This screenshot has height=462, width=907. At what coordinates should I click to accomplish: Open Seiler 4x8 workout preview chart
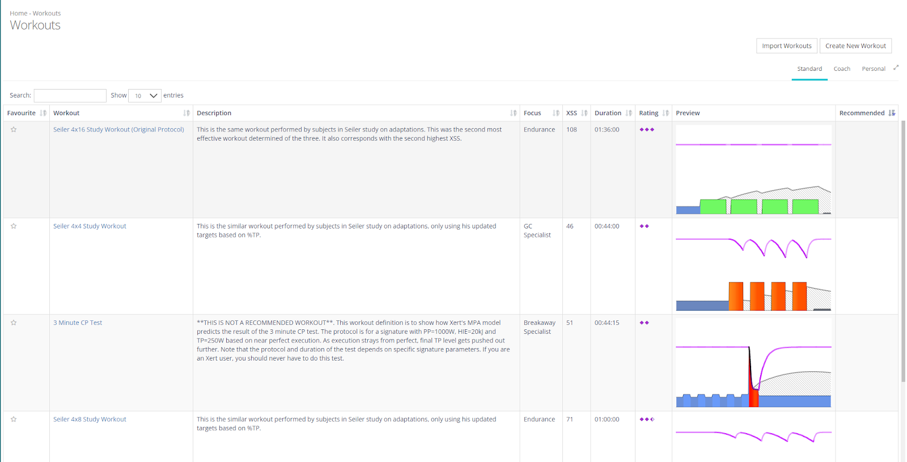click(753, 438)
